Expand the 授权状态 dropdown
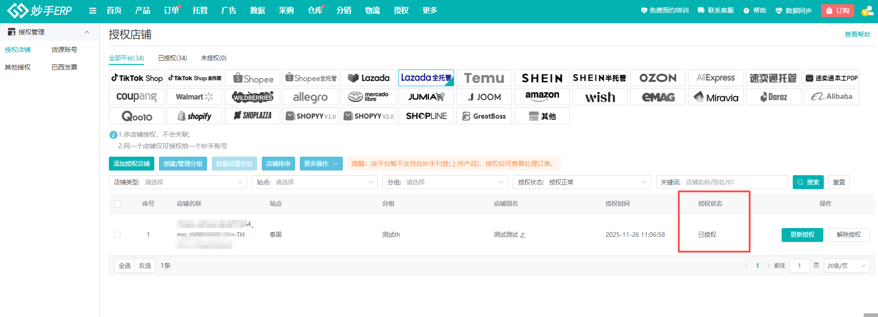 [581, 182]
